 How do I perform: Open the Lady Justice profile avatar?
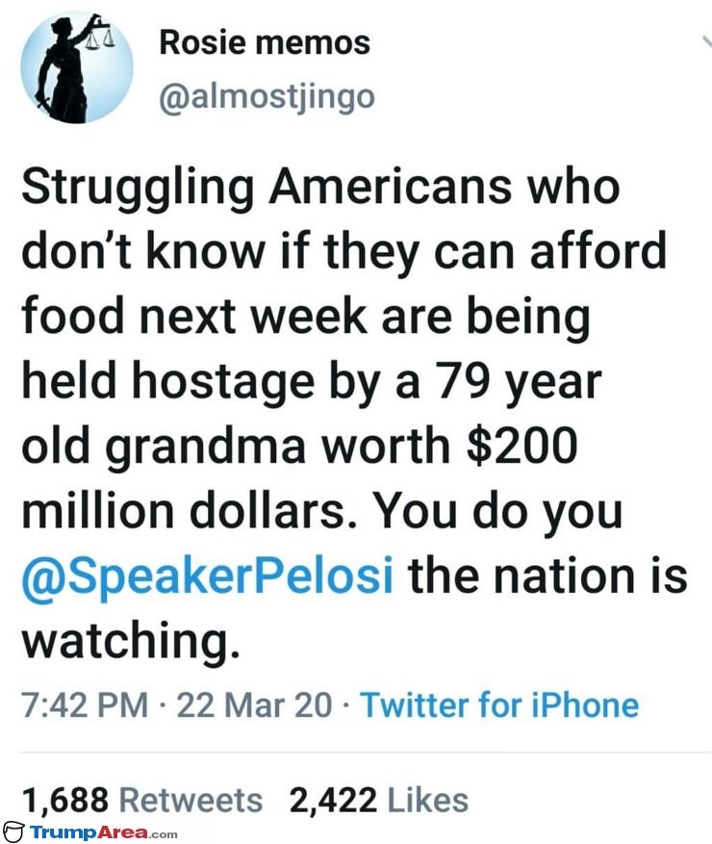(77, 67)
